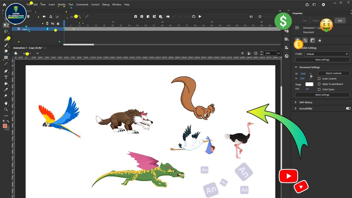Image resolution: width=352 pixels, height=198 pixels.
Task: Select the Paint Bucket tool
Action: pos(6,83)
